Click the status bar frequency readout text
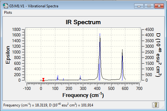Screen dimensions: 167x111 click(x=48, y=105)
